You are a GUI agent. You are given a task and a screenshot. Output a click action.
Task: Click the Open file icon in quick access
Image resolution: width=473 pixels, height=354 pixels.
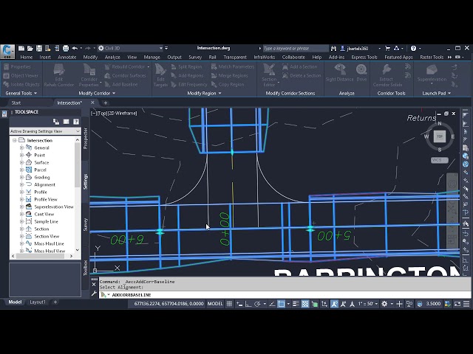coord(30,48)
